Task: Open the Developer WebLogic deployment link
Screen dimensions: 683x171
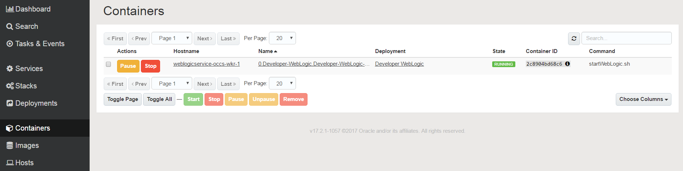Action: [x=399, y=64]
